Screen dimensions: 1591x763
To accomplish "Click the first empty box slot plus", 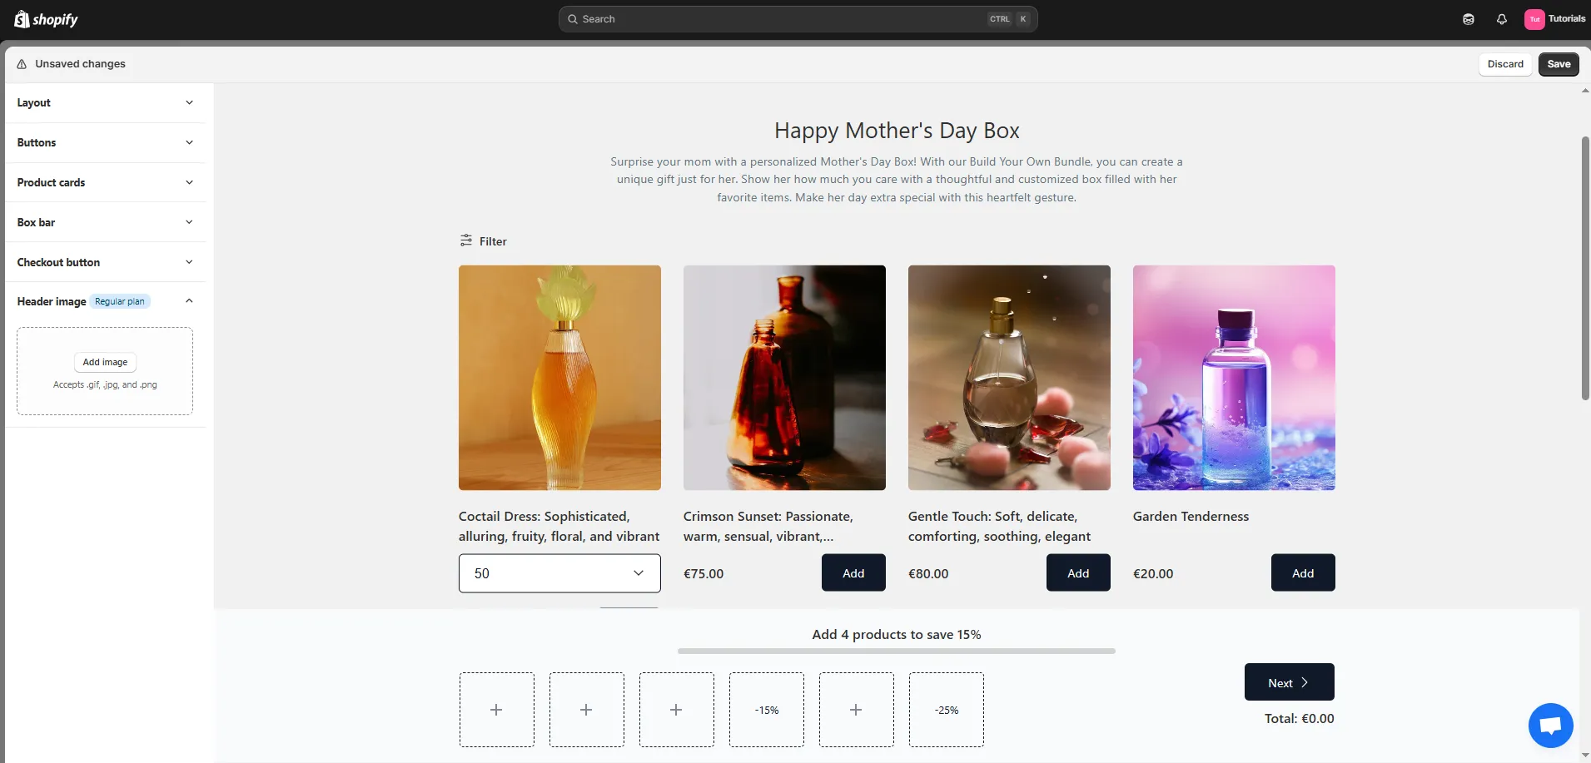I will [496, 710].
